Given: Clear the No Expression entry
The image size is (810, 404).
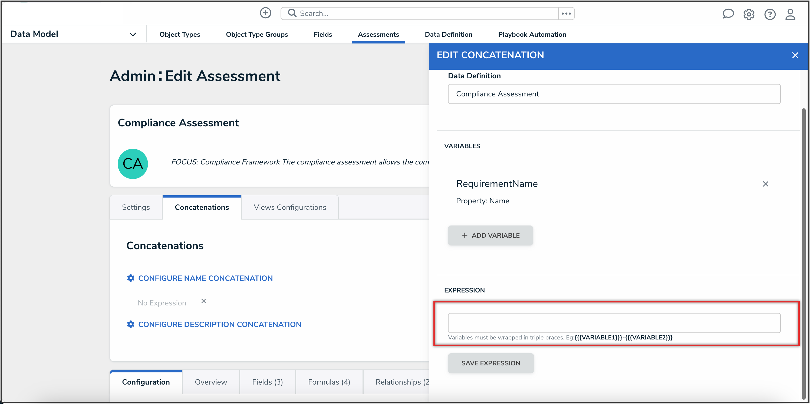Looking at the screenshot, I should 203,301.
